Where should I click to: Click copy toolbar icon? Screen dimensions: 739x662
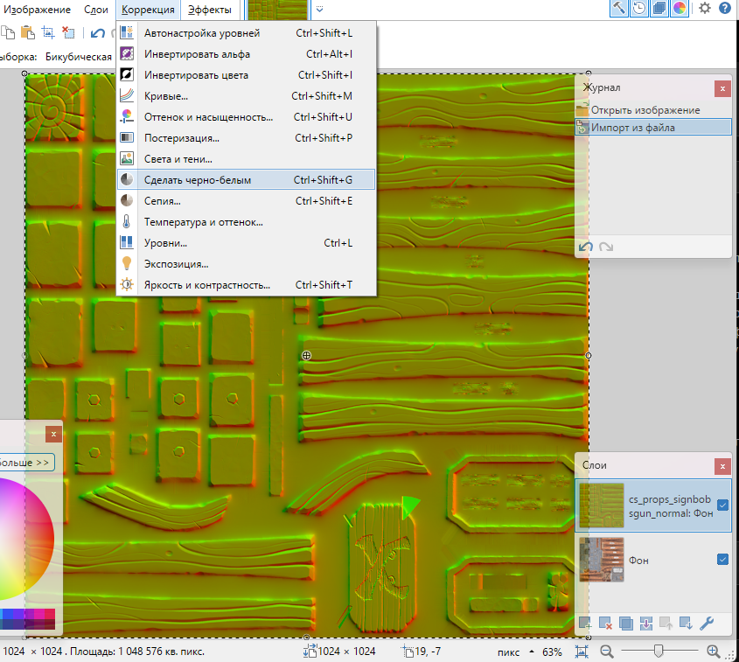tap(8, 32)
